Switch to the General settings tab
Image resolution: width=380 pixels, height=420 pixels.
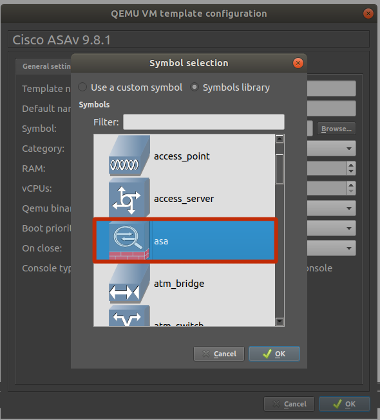(46, 66)
